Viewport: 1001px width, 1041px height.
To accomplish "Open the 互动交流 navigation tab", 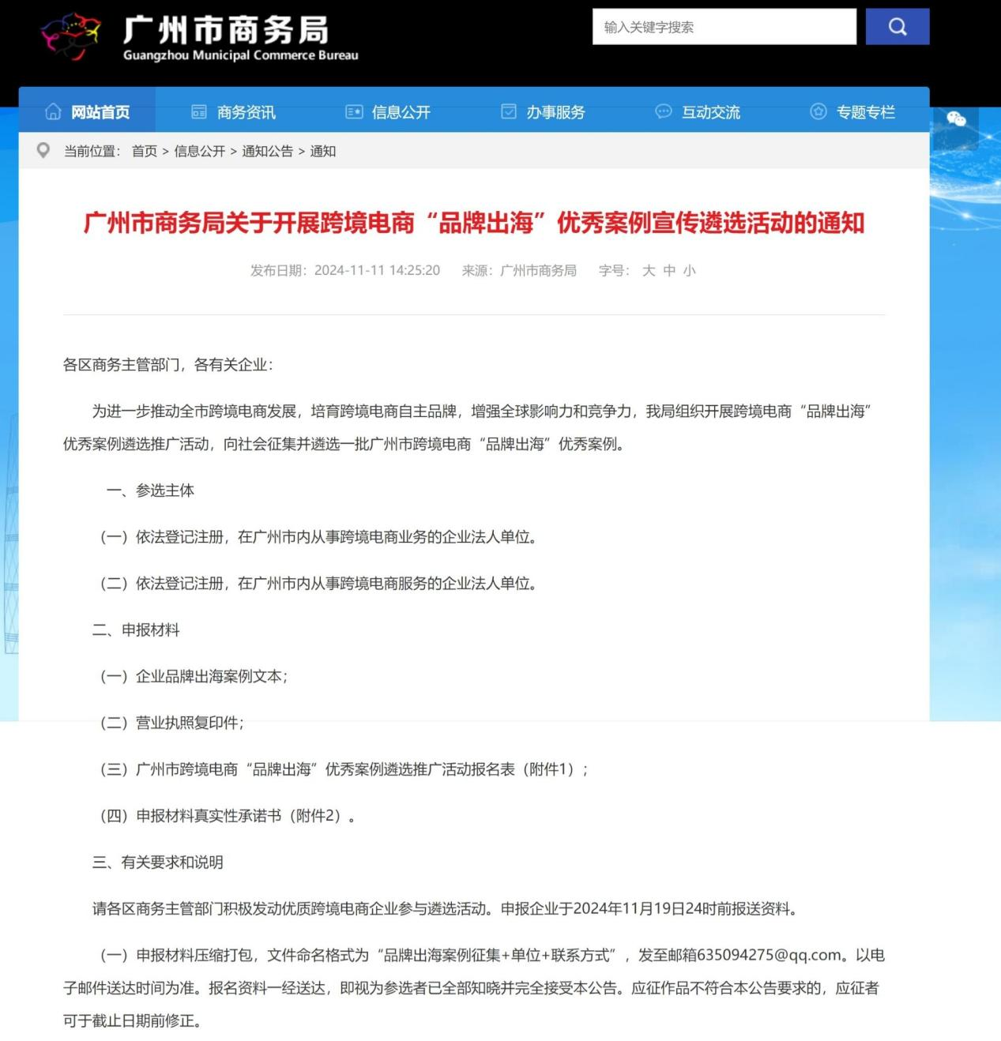I will (698, 112).
